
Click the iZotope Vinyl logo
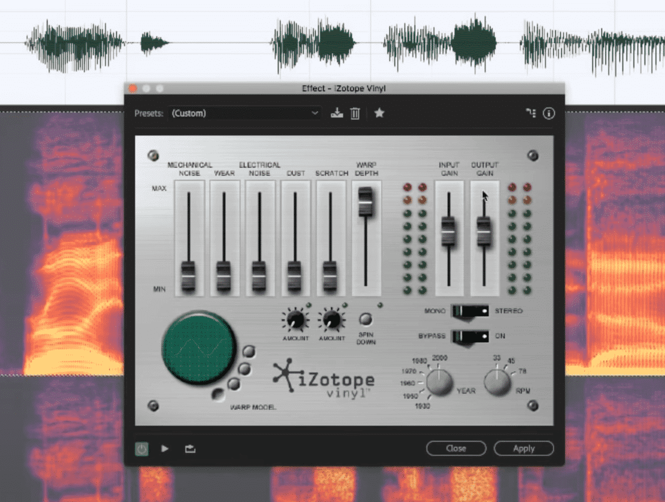pyautogui.click(x=324, y=379)
